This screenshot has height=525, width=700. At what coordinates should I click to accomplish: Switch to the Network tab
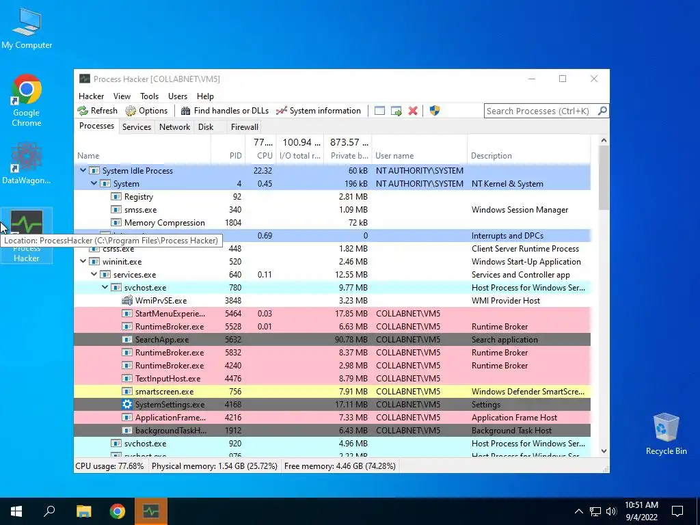click(174, 127)
